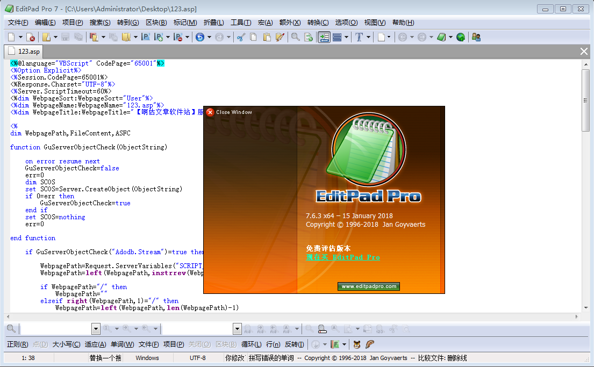Click Close Window text on splash
This screenshot has height=367, width=594.
click(x=234, y=112)
